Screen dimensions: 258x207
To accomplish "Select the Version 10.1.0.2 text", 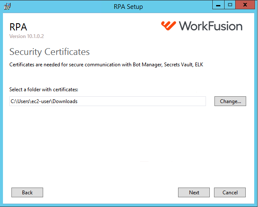I will pyautogui.click(x=27, y=36).
